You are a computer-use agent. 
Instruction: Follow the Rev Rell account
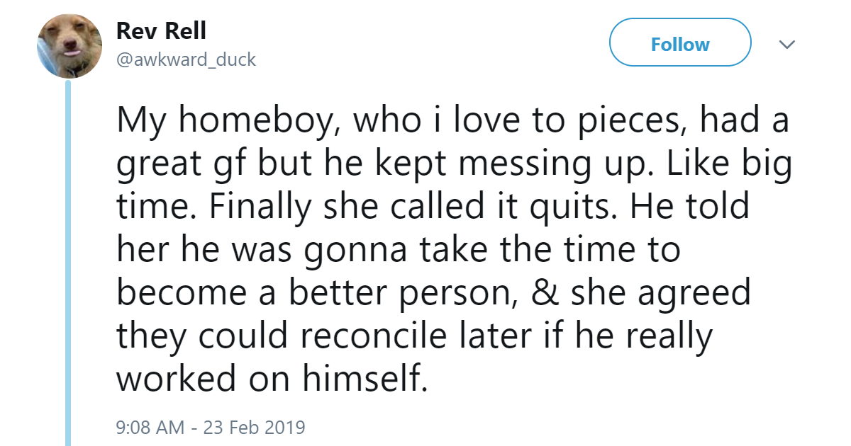(x=679, y=44)
